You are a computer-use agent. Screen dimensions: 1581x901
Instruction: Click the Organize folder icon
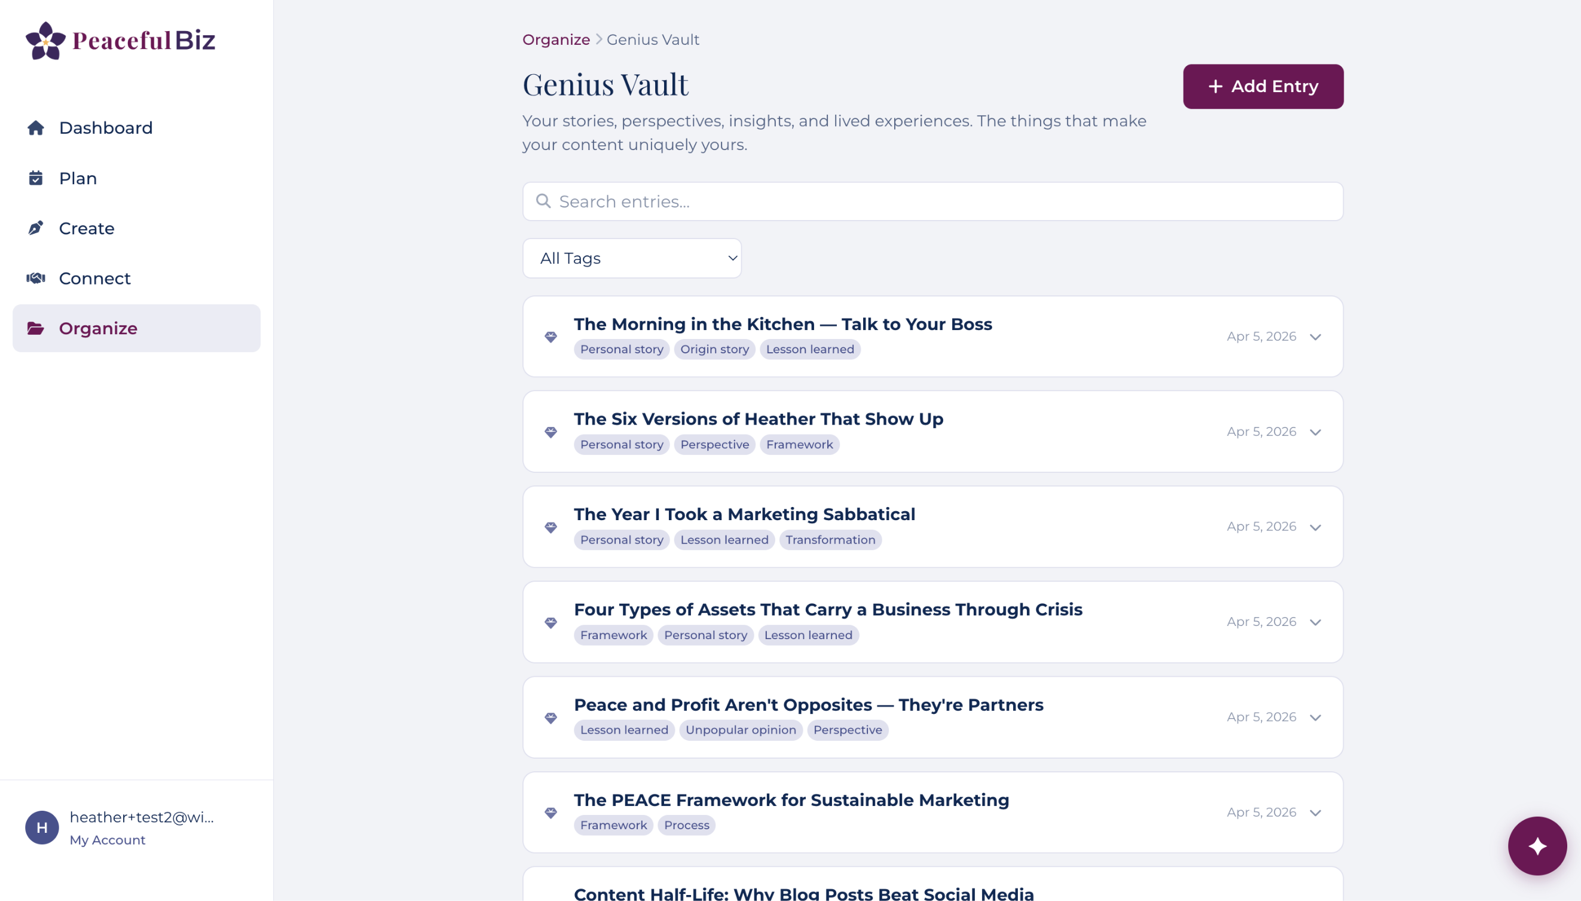click(36, 329)
